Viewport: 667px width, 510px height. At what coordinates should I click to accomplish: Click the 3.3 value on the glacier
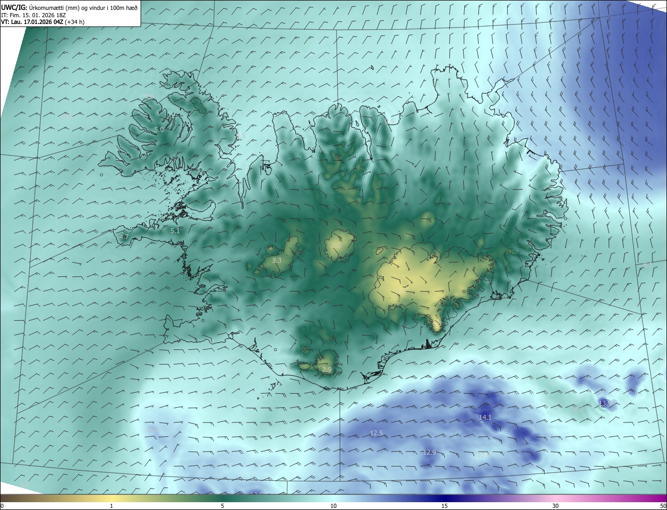[277, 260]
